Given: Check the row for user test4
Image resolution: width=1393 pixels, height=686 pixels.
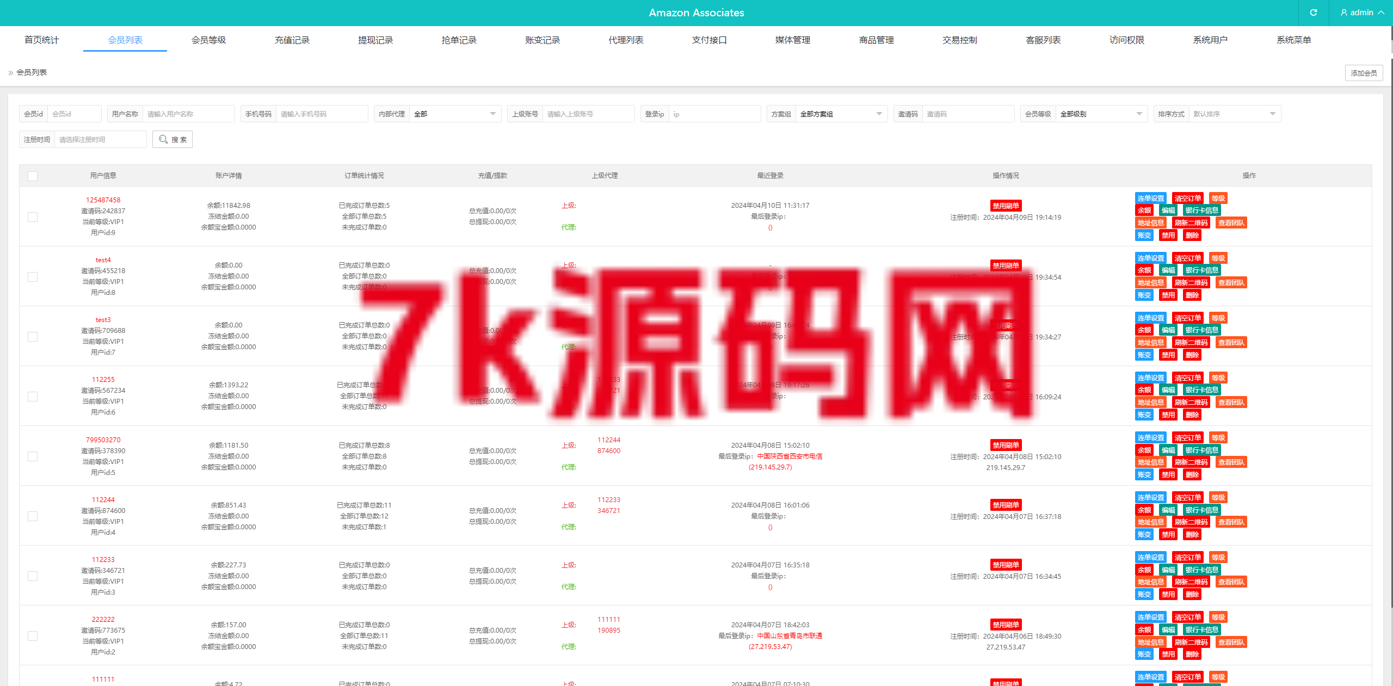Looking at the screenshot, I should 33,277.
